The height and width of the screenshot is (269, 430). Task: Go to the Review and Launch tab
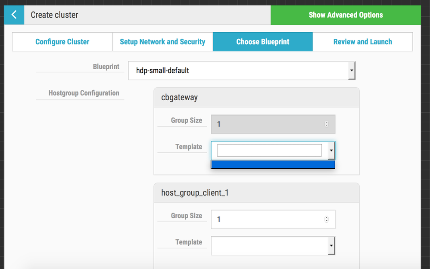click(x=362, y=42)
